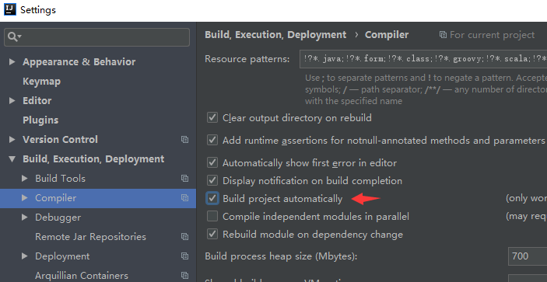The width and height of the screenshot is (547, 282).
Task: Expand the Compiler node arrow
Action: point(24,198)
